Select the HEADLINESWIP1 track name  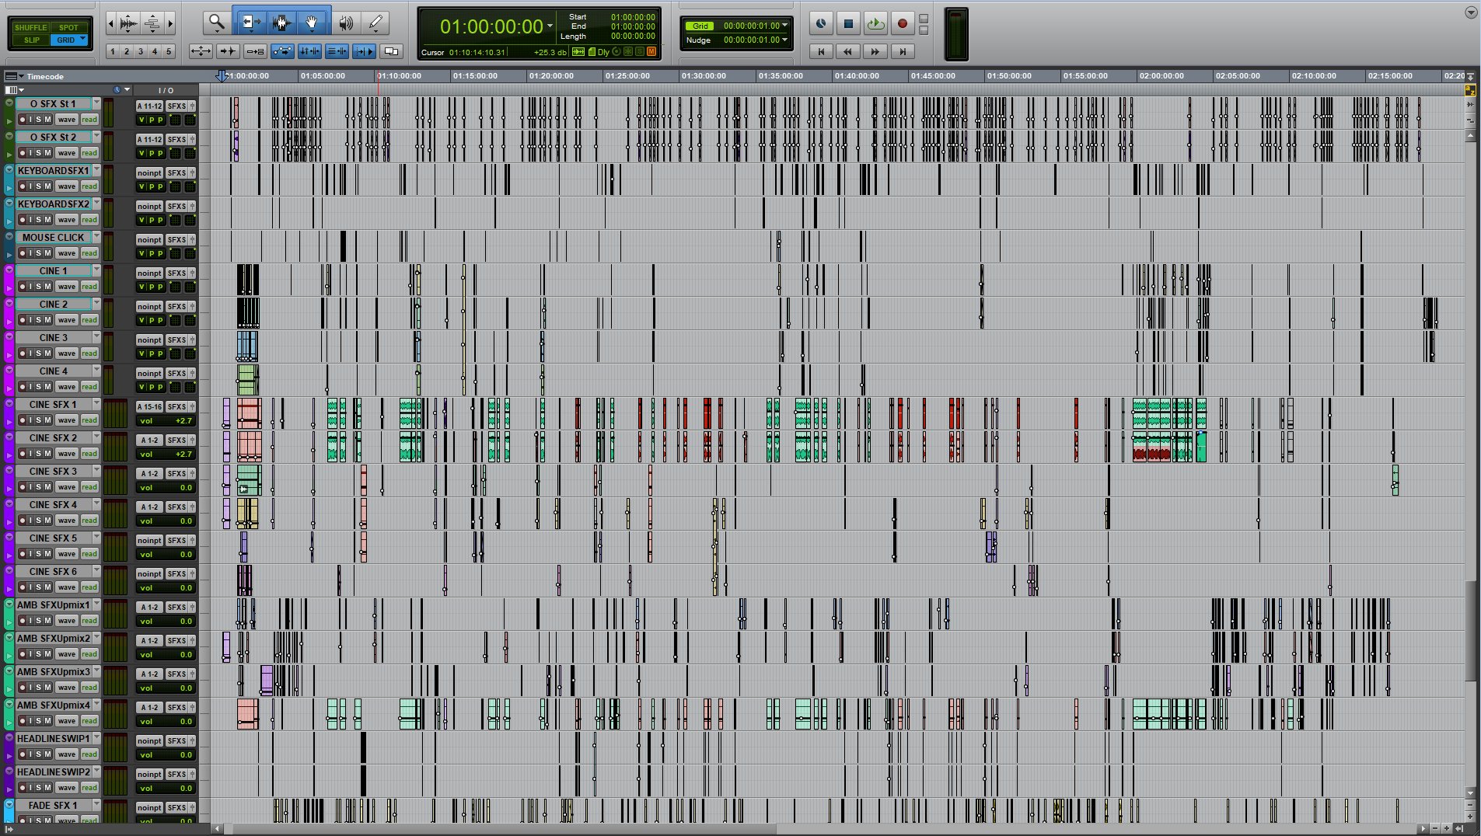[54, 739]
